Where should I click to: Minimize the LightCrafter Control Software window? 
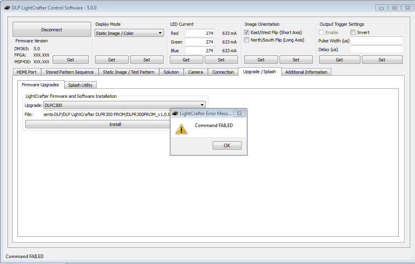pos(381,8)
